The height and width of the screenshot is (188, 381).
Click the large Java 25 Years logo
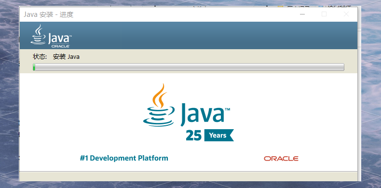click(x=188, y=112)
